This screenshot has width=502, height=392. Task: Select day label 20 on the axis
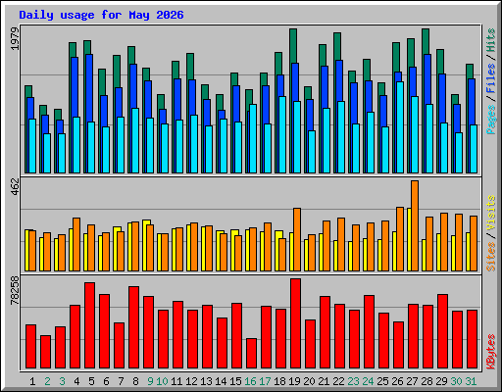click(x=309, y=381)
